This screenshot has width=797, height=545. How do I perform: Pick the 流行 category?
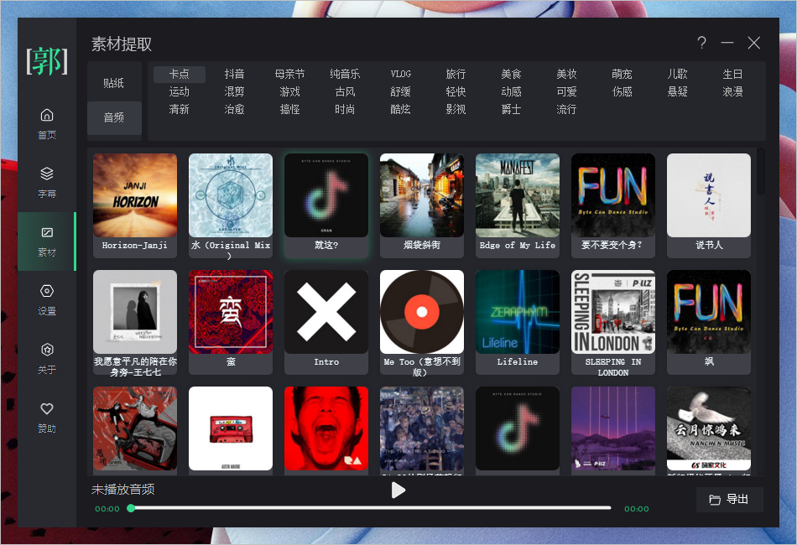point(567,109)
